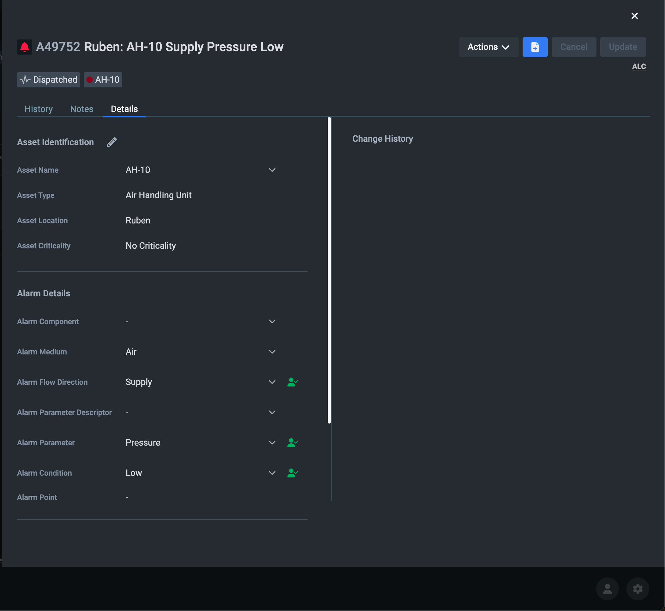
Task: Click the user-verified icon beside Alarm Condition
Action: tap(292, 473)
